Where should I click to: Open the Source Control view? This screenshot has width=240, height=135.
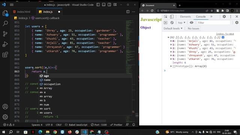point(5,34)
